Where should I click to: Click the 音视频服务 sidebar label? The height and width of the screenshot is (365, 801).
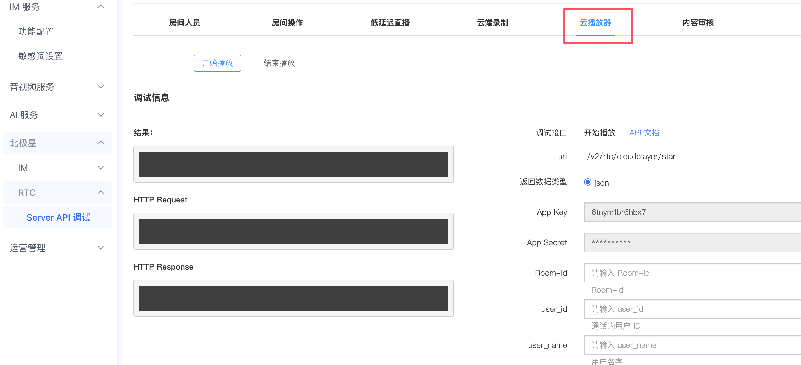coord(32,87)
